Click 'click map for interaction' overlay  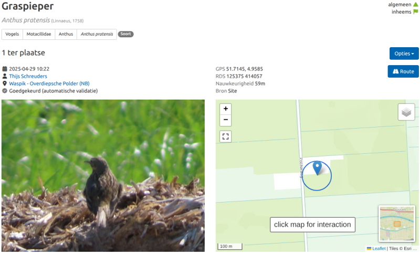pos(312,225)
